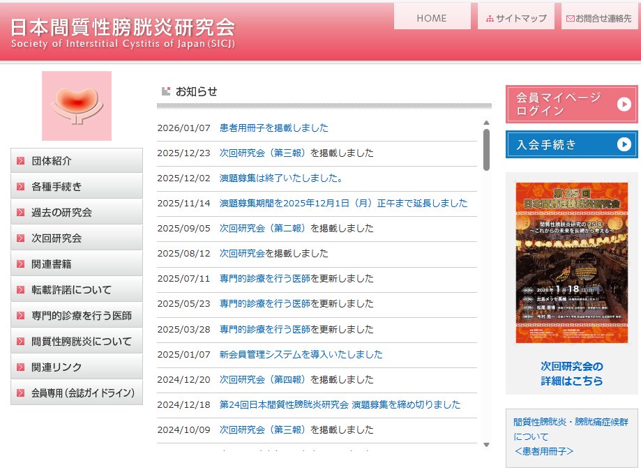Open 次回研究会(第二報) link dated 2025/09/05

point(262,228)
